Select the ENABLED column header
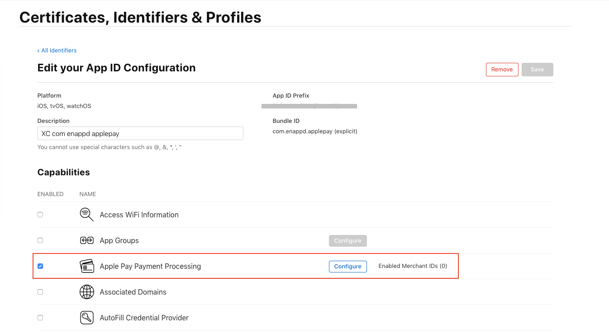Image resolution: width=609 pixels, height=333 pixels. coord(50,194)
